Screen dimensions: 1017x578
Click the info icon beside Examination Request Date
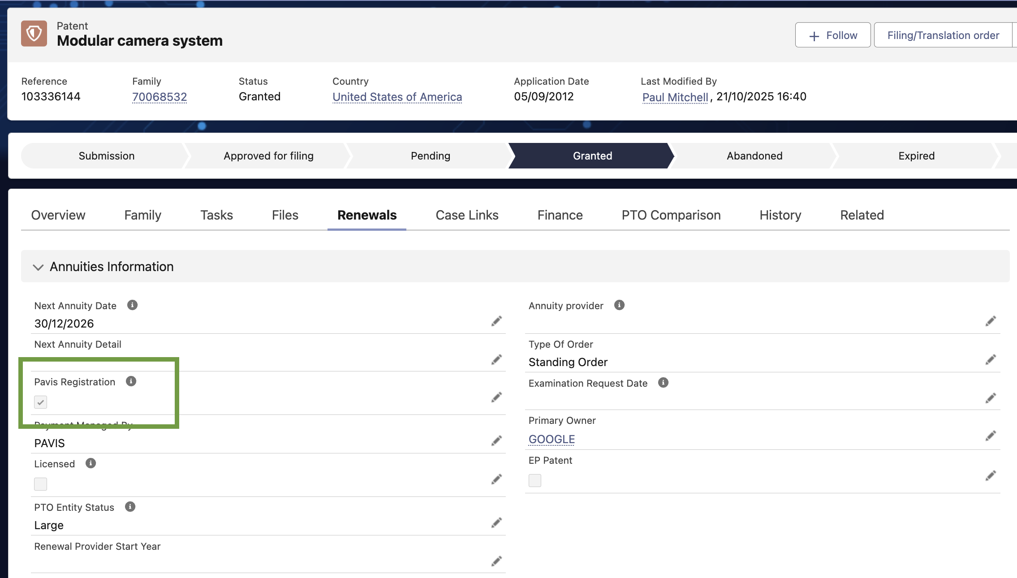(x=663, y=383)
